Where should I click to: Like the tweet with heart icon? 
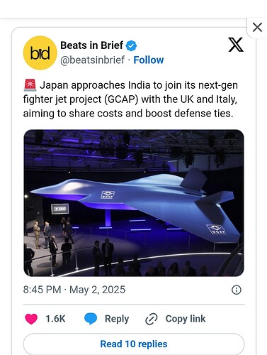coord(31,319)
